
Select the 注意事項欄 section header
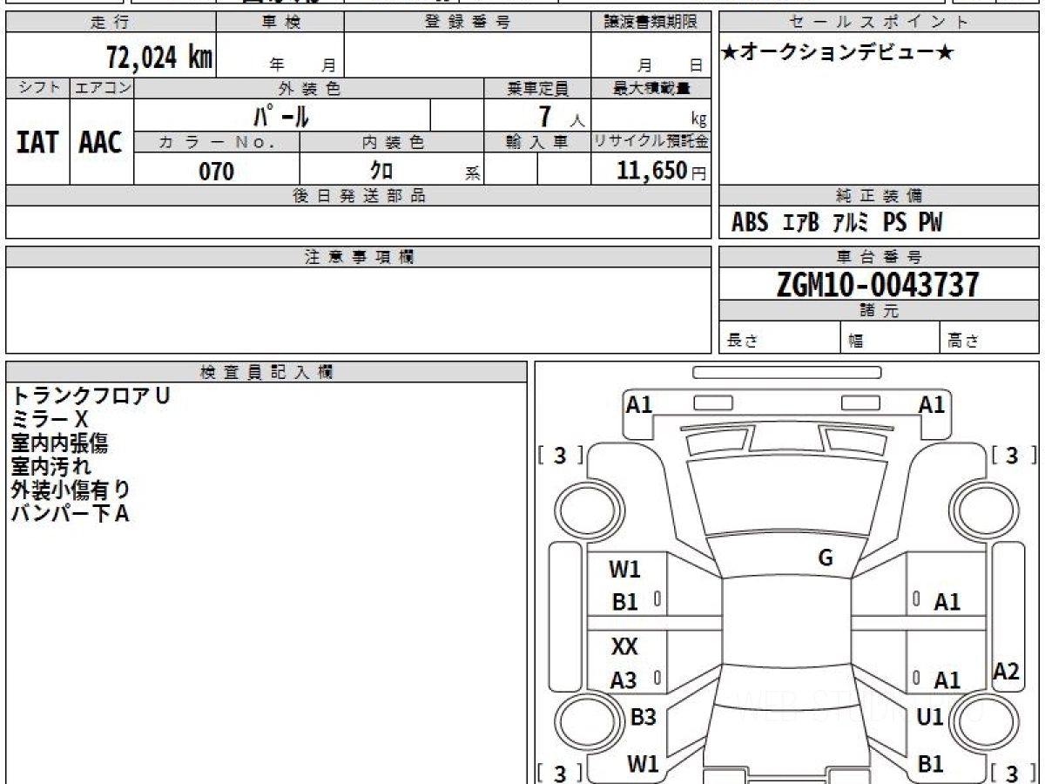pos(359,257)
